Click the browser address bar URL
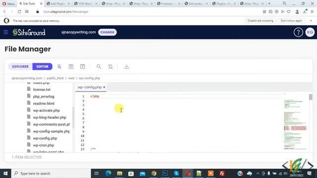This screenshot has width=317, height=178. click(66, 12)
